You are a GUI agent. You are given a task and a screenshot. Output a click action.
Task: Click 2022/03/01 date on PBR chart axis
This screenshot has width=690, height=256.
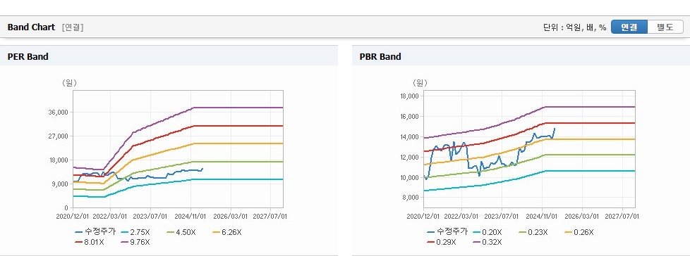(461, 217)
